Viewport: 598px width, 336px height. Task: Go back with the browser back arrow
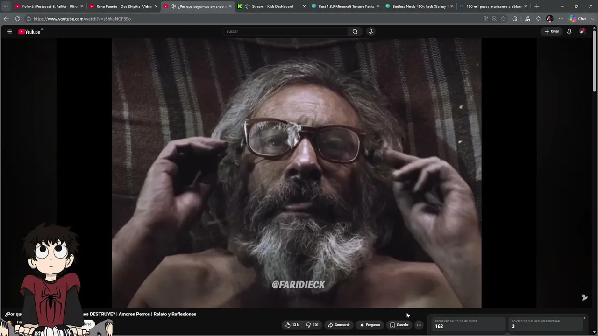(x=6, y=19)
